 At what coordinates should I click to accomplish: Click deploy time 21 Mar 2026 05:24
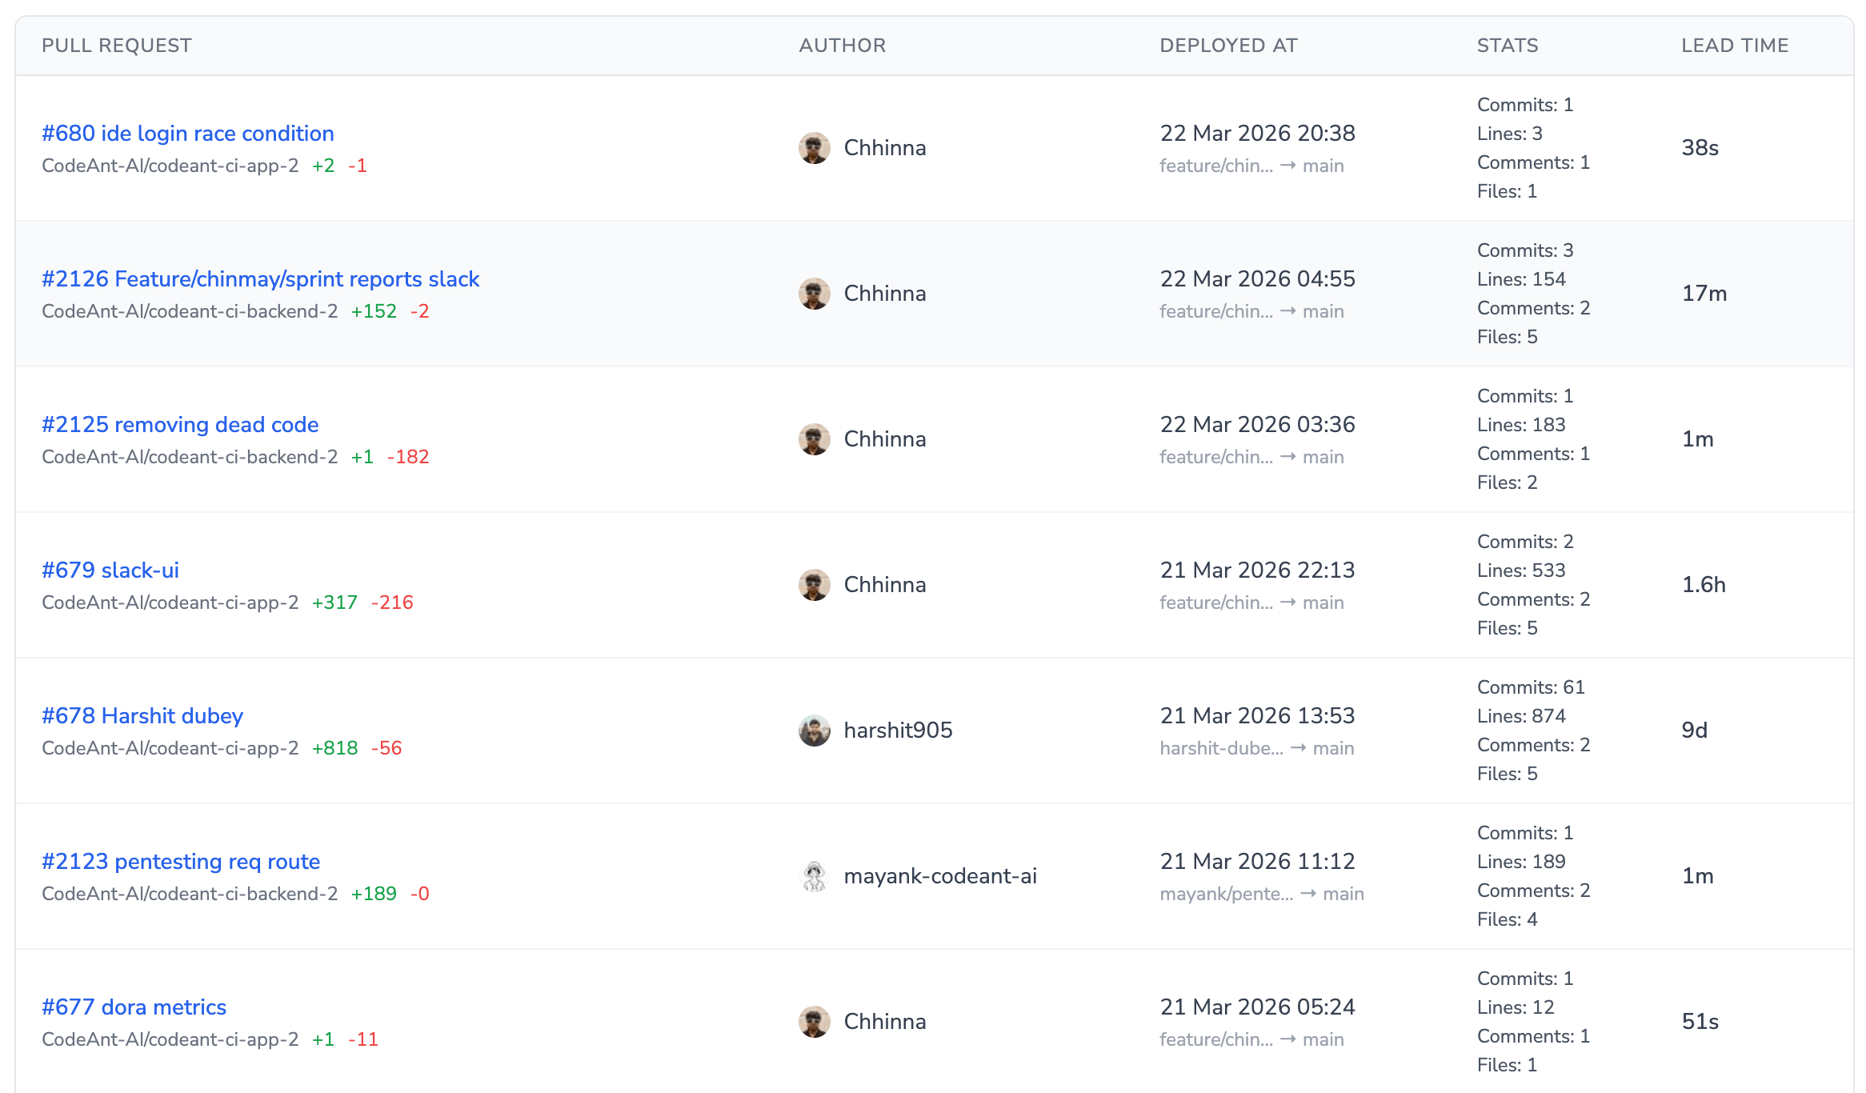1258,1007
